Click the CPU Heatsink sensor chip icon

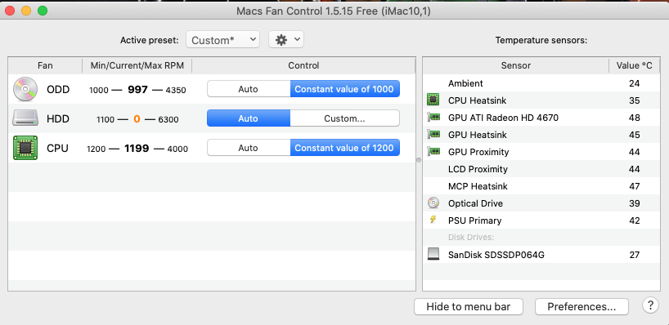433,100
